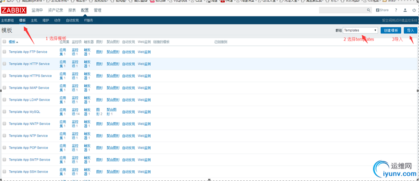
Task: Check Template App POP Service checkbox
Action: pyautogui.click(x=4, y=148)
